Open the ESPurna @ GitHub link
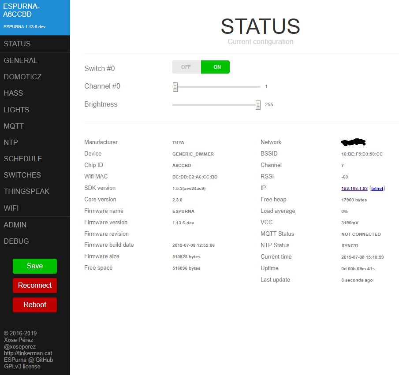This screenshot has width=399, height=375. tap(29, 360)
